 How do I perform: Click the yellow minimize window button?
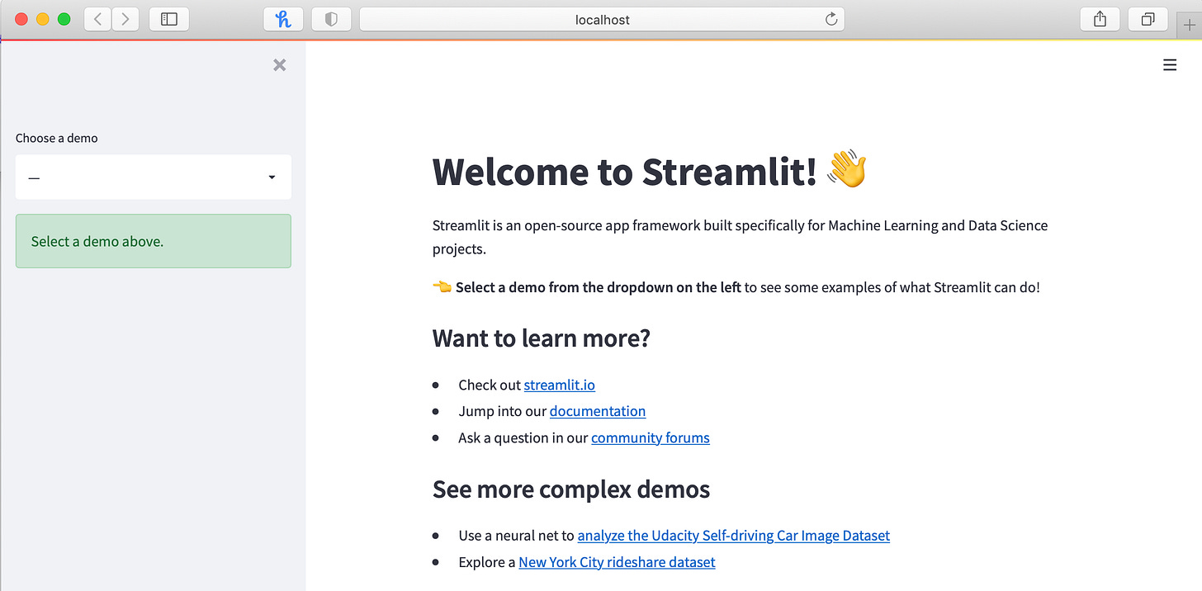43,19
